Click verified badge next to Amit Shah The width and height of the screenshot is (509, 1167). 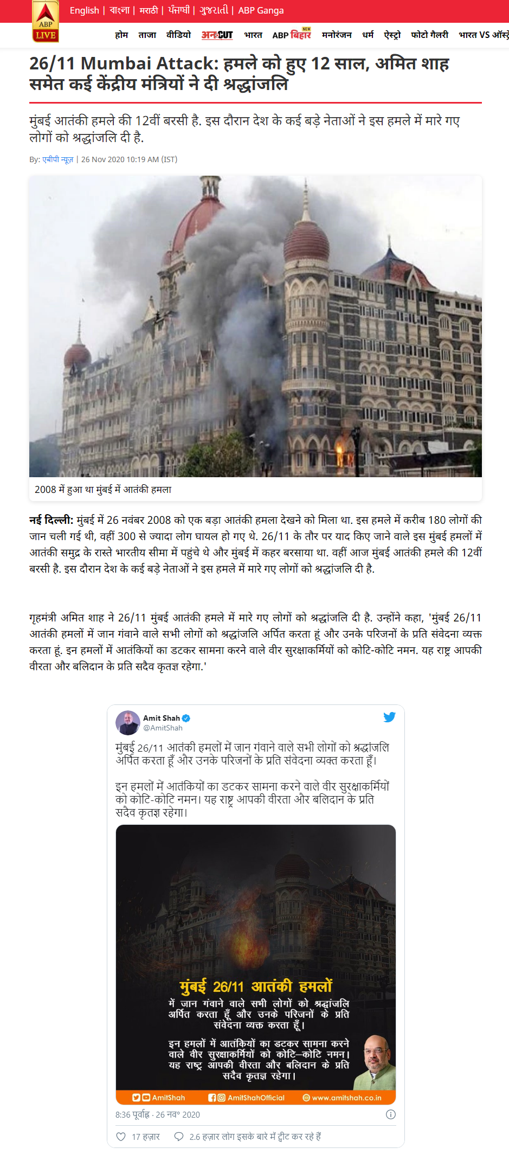[186, 718]
